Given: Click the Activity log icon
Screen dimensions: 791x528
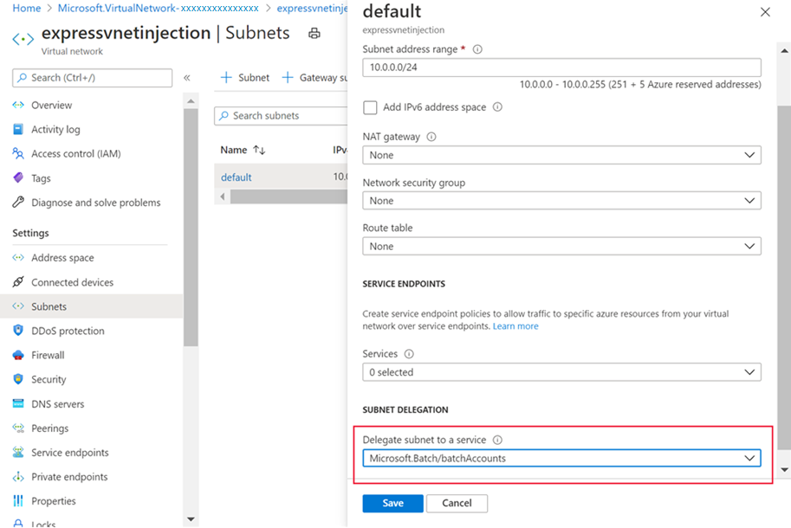Looking at the screenshot, I should point(18,130).
